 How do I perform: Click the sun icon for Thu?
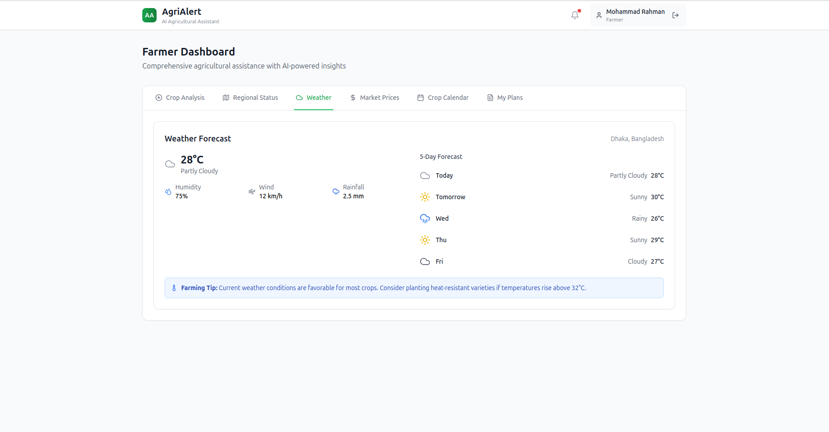[425, 240]
